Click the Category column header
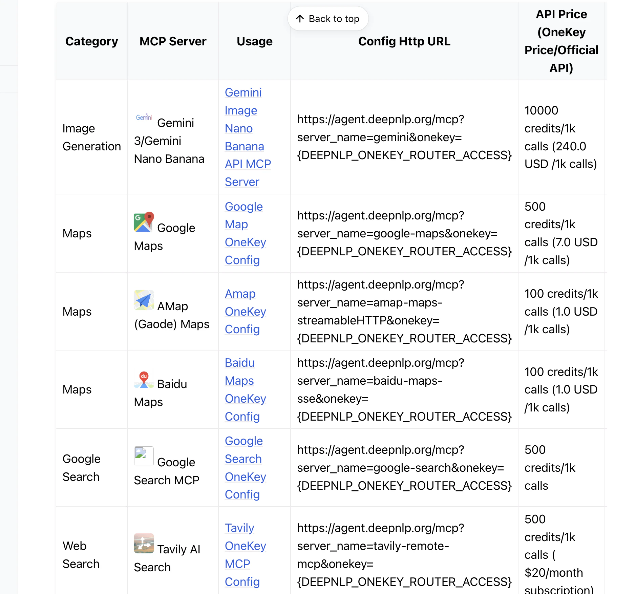Image resolution: width=636 pixels, height=594 pixels. [91, 41]
